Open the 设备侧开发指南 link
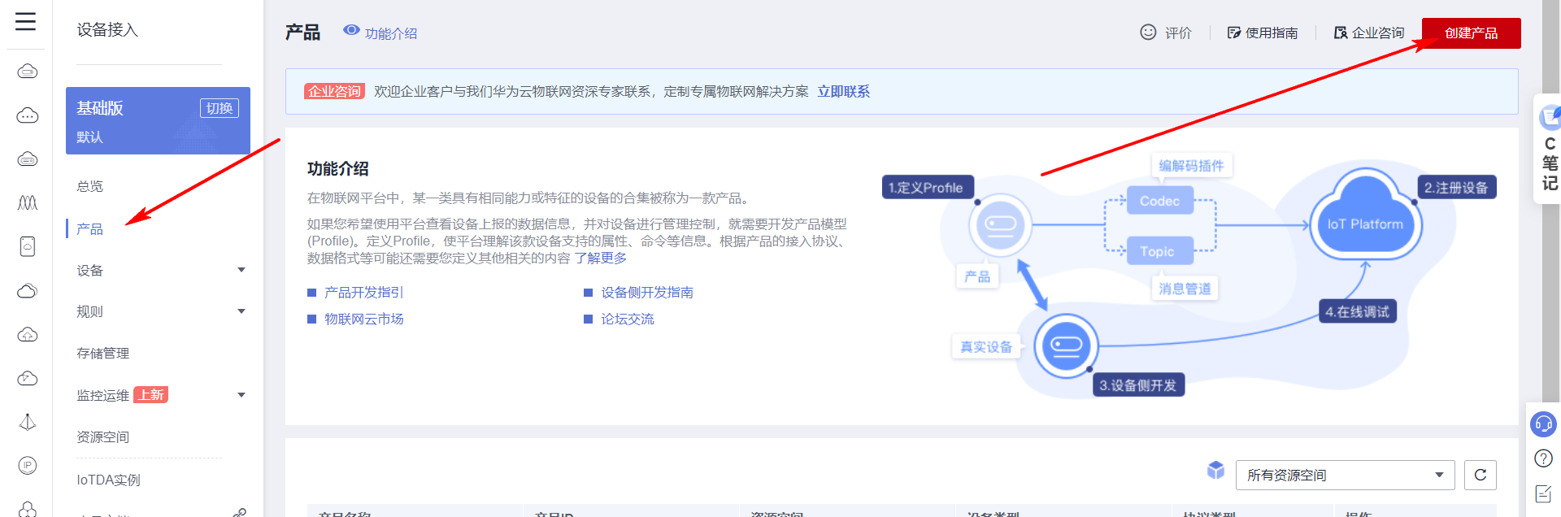The height and width of the screenshot is (517, 1561). pyautogui.click(x=647, y=292)
